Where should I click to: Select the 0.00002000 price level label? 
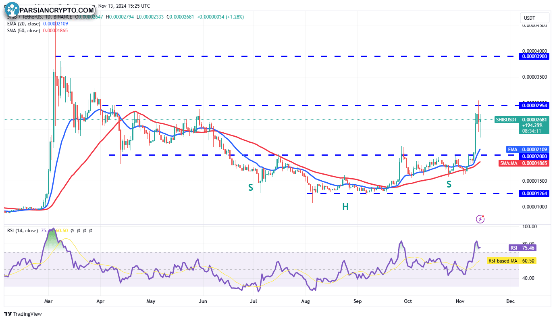534,156
